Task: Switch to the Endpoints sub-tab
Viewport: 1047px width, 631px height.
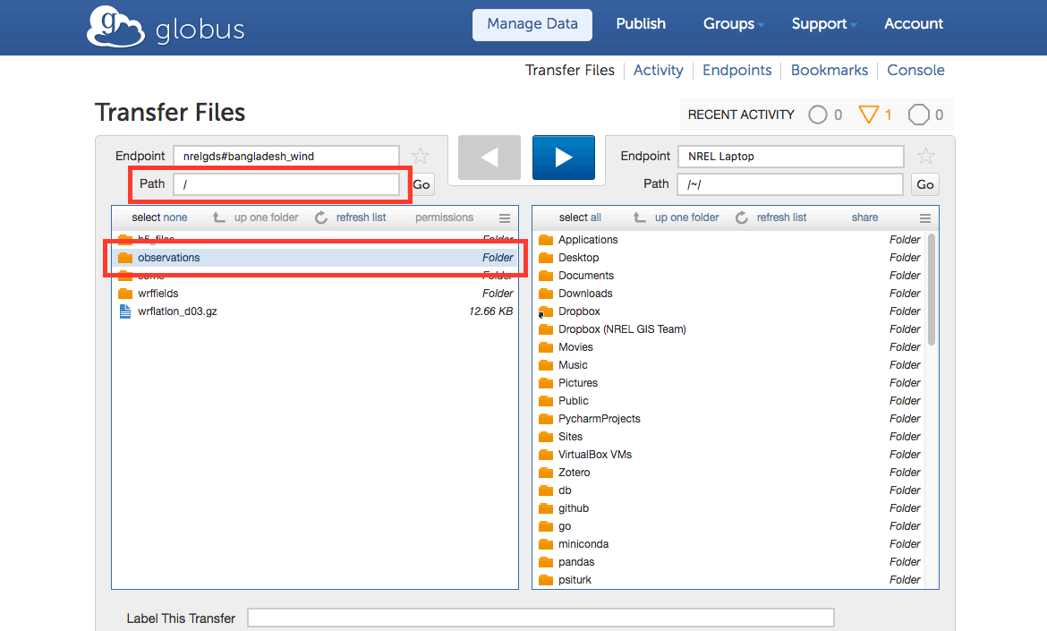Action: [x=736, y=70]
